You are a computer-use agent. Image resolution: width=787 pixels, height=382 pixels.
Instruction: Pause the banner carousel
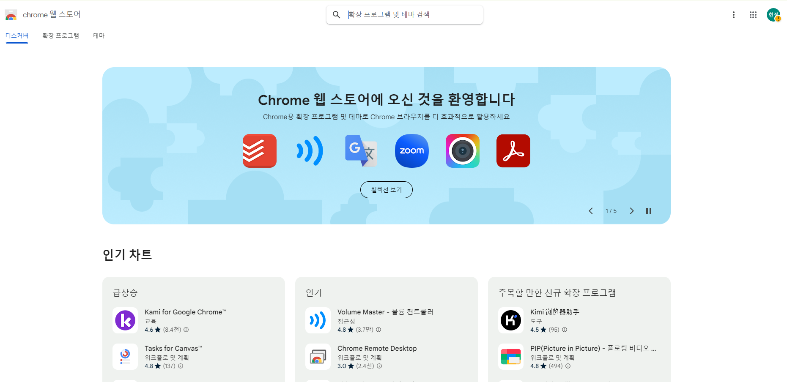(649, 211)
